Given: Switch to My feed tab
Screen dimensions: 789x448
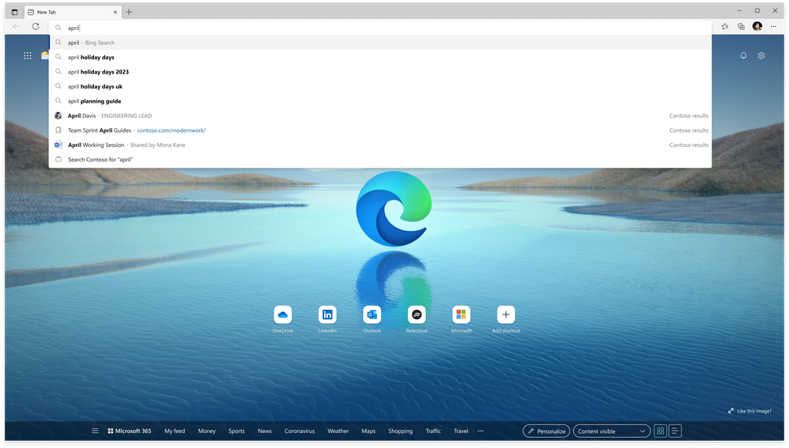Looking at the screenshot, I should pyautogui.click(x=175, y=431).
